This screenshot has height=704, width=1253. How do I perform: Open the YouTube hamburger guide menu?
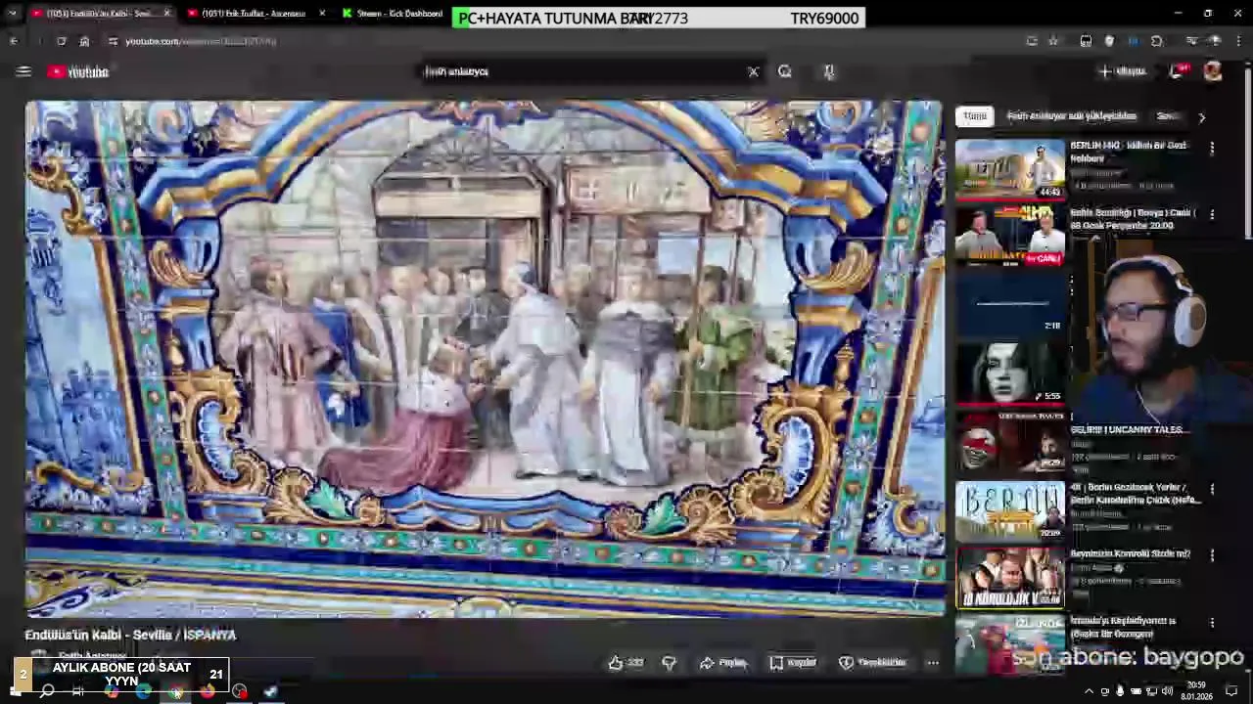[23, 71]
